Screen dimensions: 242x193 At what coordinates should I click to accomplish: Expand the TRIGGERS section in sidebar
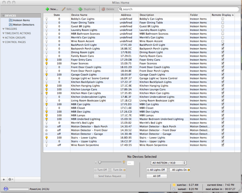[3, 29]
